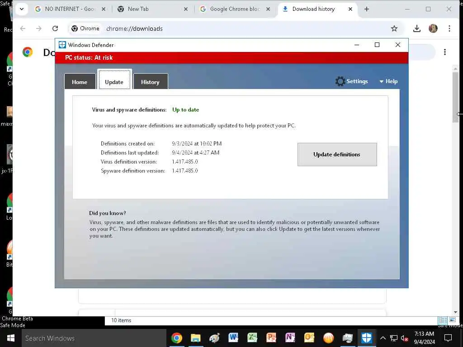Image resolution: width=463 pixels, height=347 pixels.
Task: Open the clock showing 7:13 AM
Action: (424, 338)
